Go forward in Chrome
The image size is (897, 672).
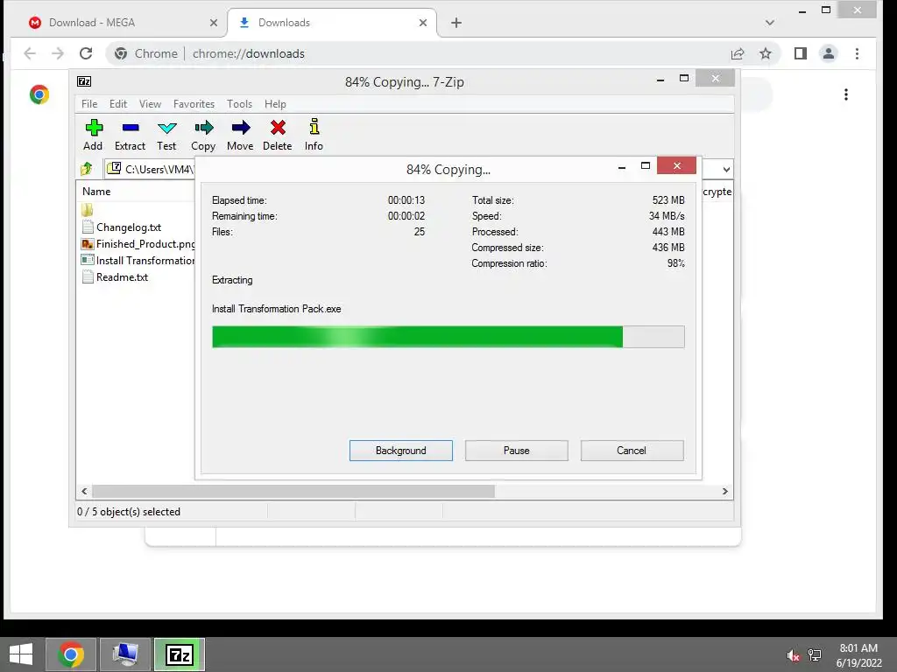coord(58,53)
